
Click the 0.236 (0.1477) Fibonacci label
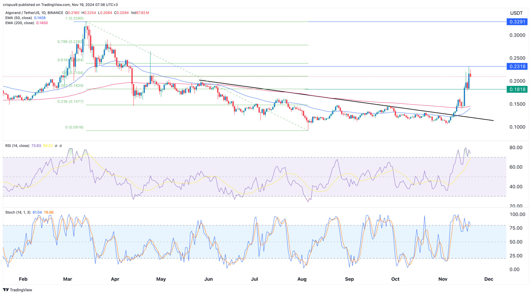[x=70, y=102]
